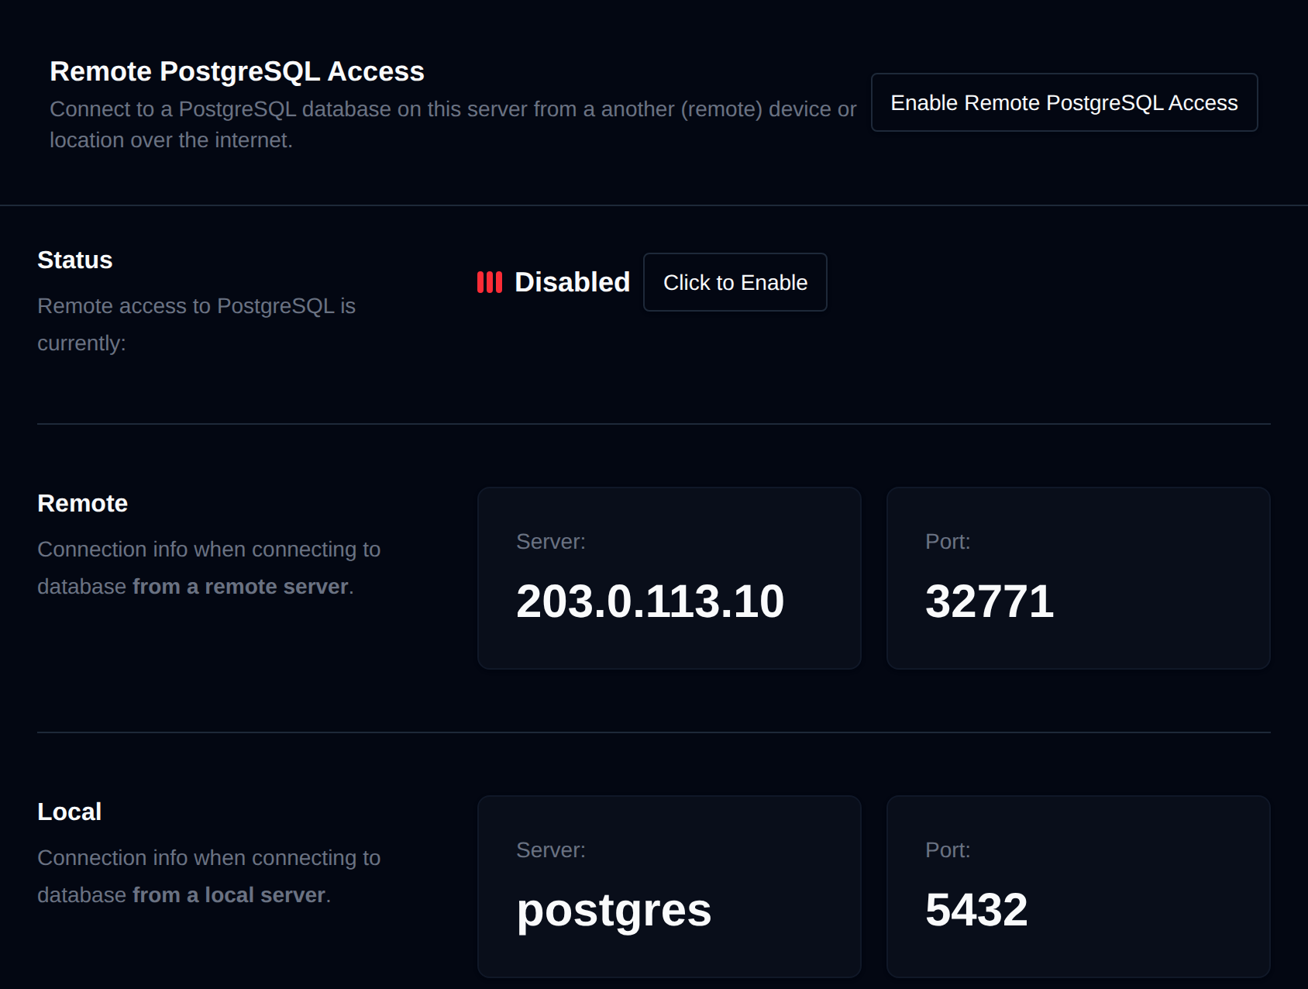Click 'Remote access to PostgreSQL is currently' text
The height and width of the screenshot is (989, 1308).
click(197, 325)
